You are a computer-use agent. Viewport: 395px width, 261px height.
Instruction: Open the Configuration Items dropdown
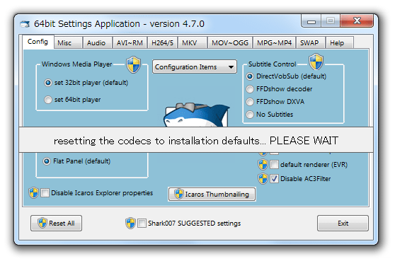pos(195,67)
